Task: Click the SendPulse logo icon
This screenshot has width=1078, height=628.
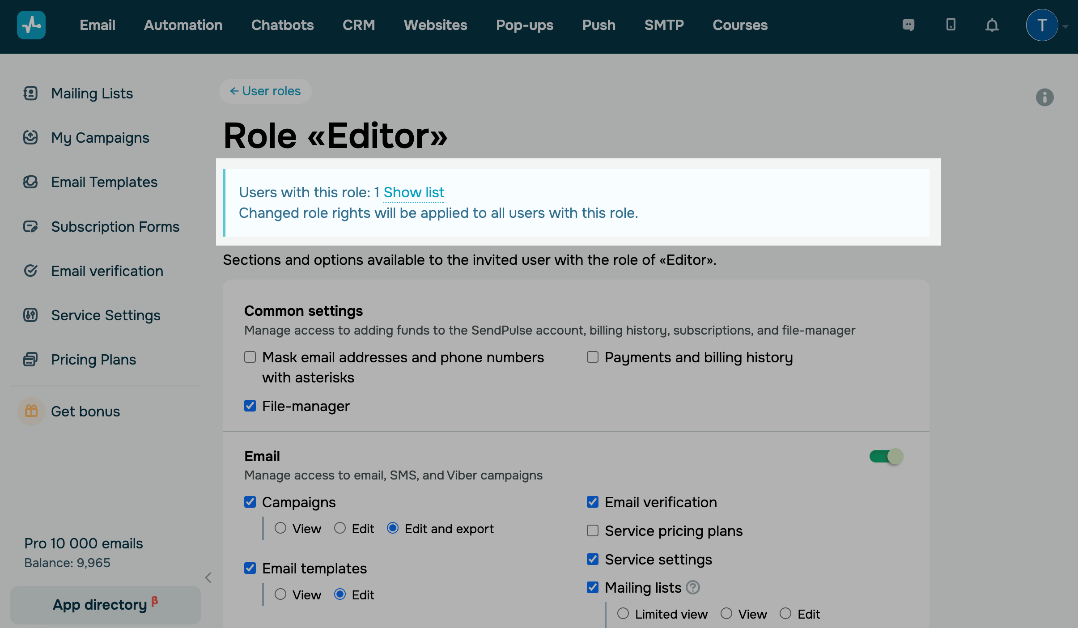Action: point(31,25)
